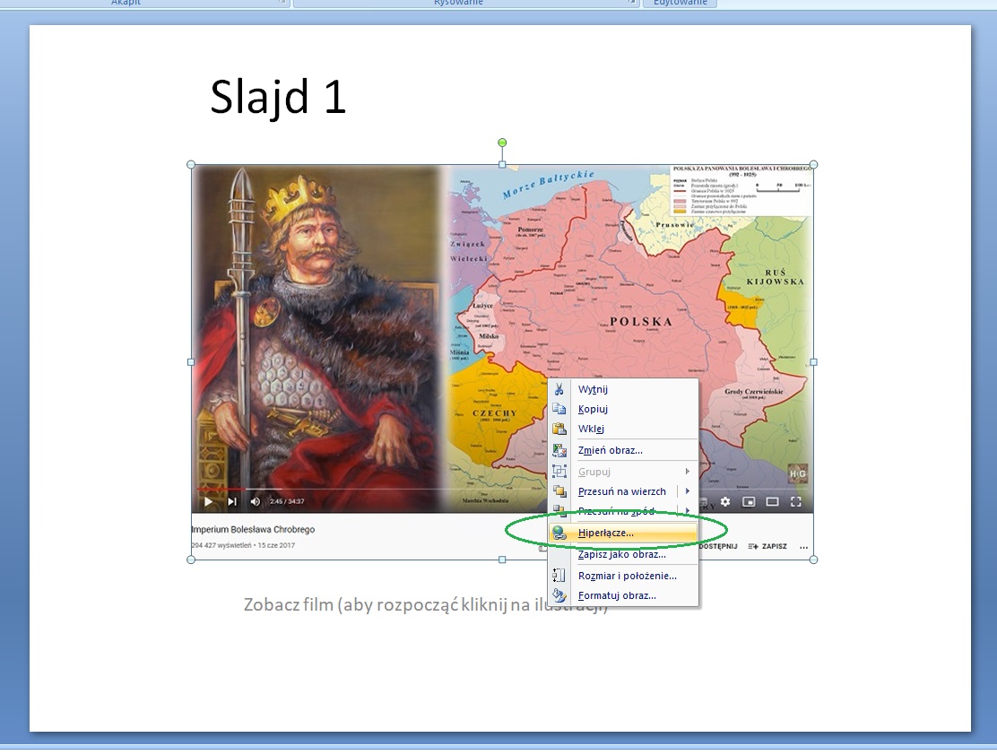Viewport: 997px width, 755px height.
Task: Click the bottom-left corner handle of the picture
Action: 191,560
